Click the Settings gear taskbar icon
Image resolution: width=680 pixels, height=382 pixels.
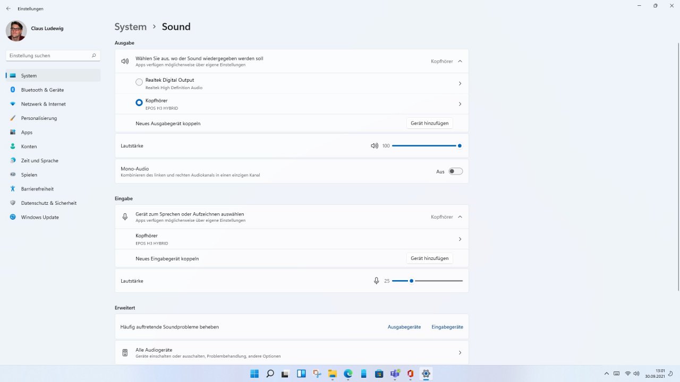[x=426, y=374]
